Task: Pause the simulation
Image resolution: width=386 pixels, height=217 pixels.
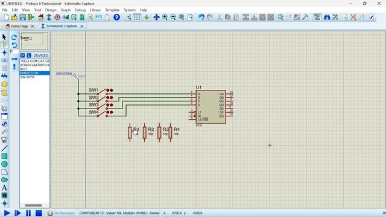Action: point(28,213)
